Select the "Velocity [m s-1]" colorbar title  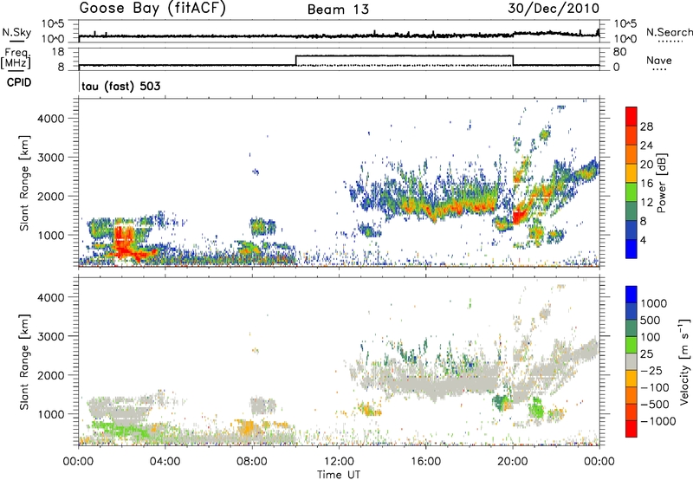684,361
